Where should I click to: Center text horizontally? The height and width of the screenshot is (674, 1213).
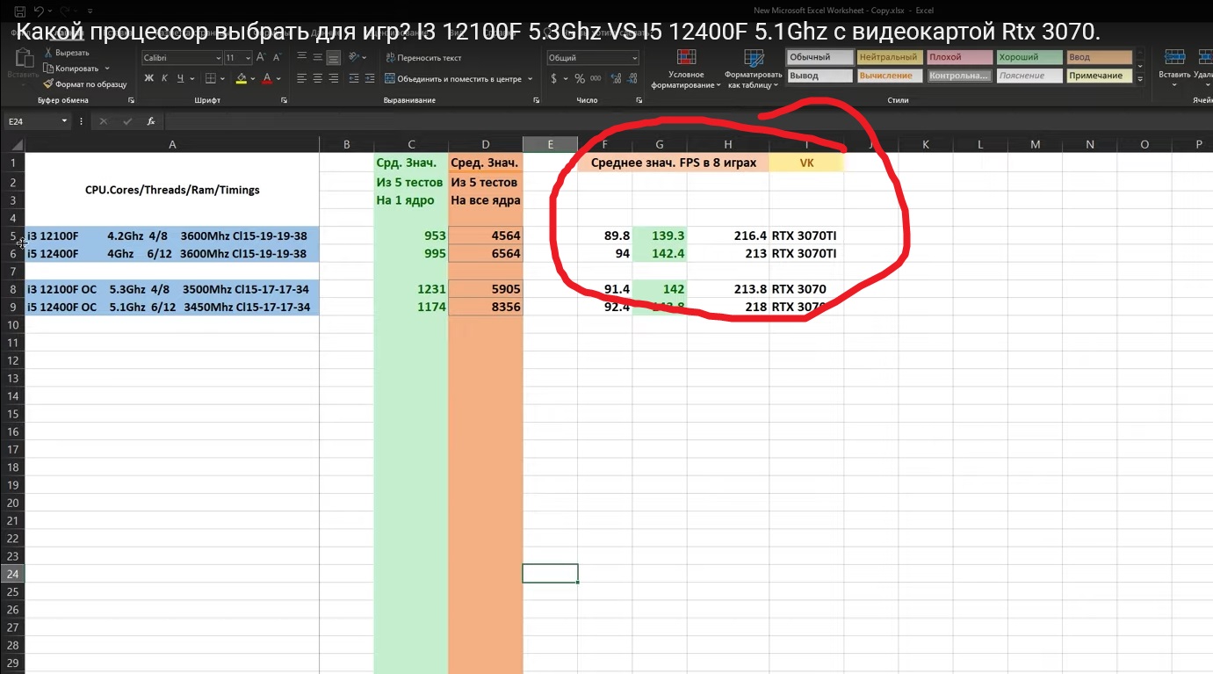[318, 78]
